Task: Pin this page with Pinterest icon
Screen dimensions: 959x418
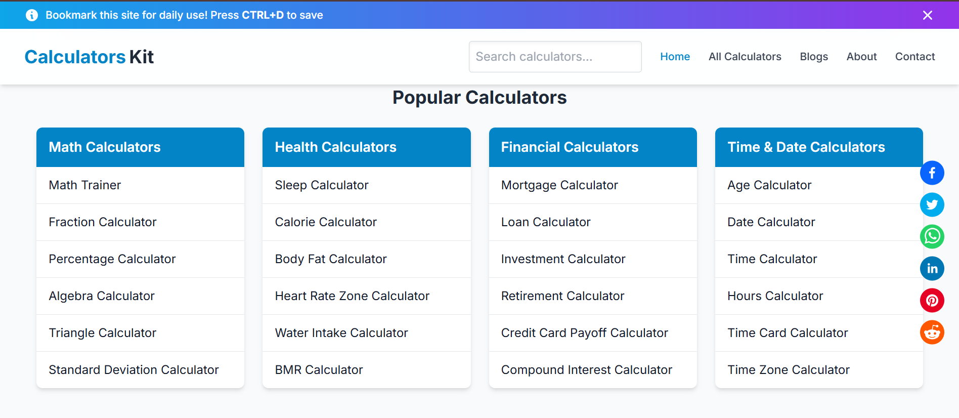Action: (932, 301)
